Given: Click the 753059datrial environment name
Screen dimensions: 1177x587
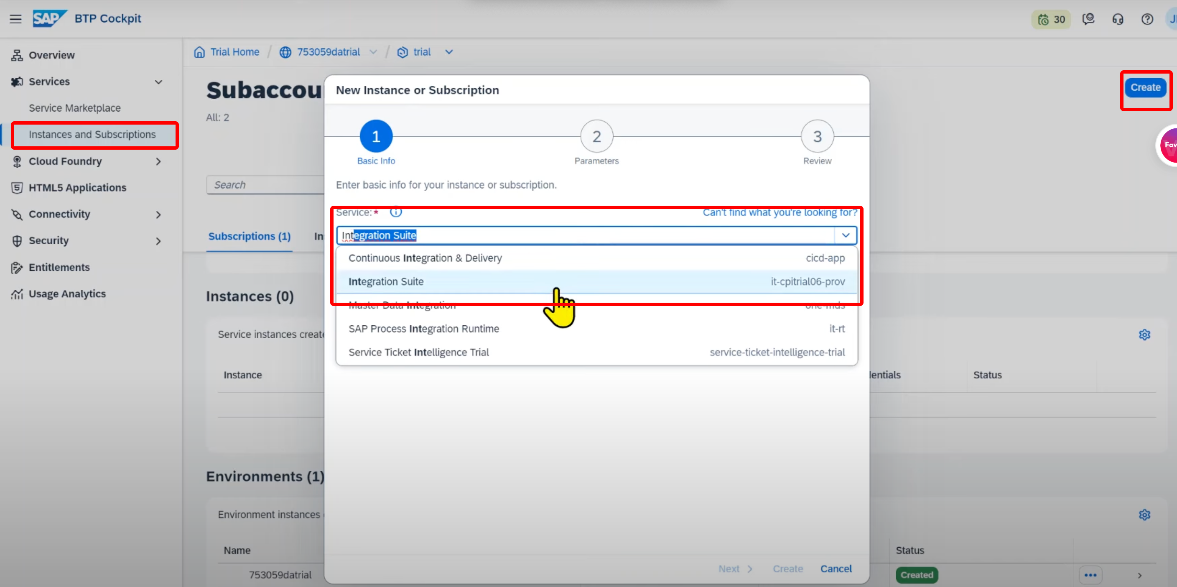Looking at the screenshot, I should (x=280, y=574).
